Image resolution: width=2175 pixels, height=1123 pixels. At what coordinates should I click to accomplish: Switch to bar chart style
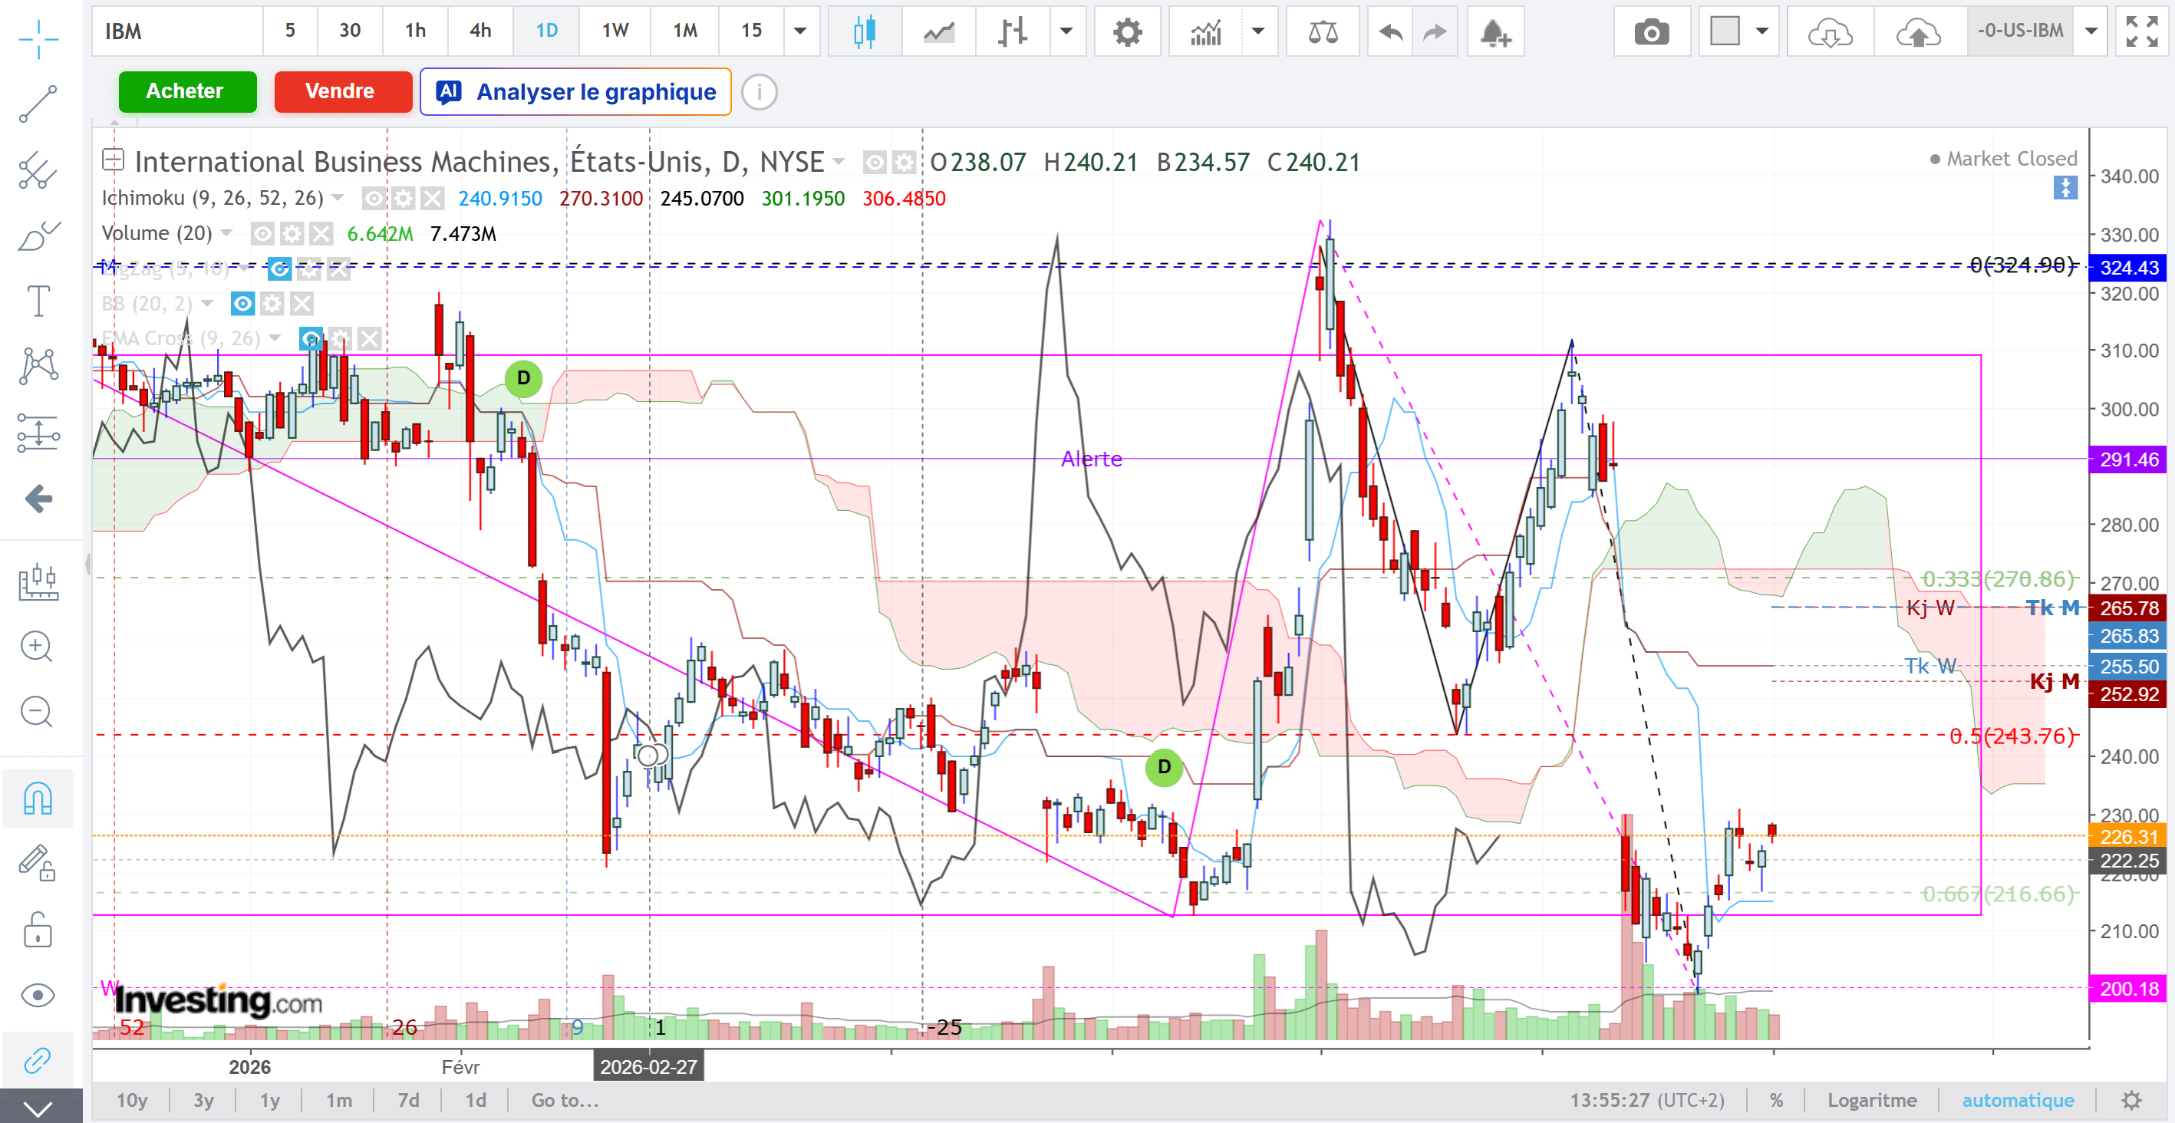1013,32
